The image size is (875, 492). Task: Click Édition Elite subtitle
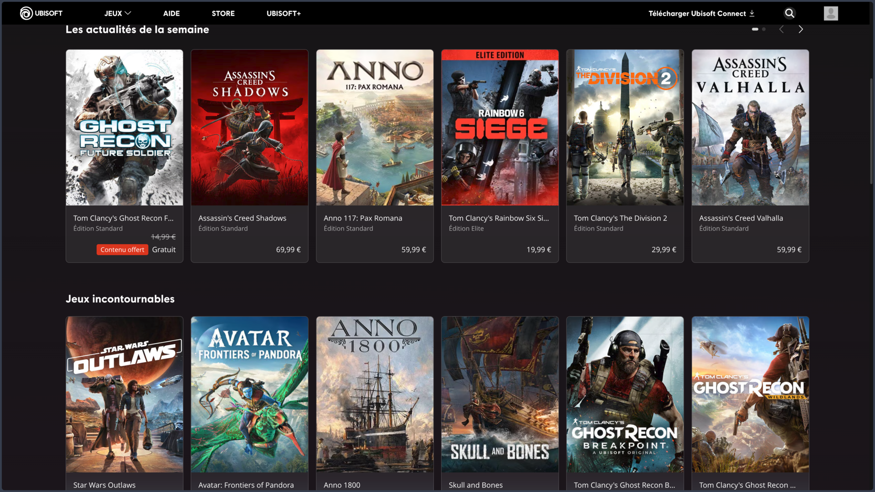point(466,229)
